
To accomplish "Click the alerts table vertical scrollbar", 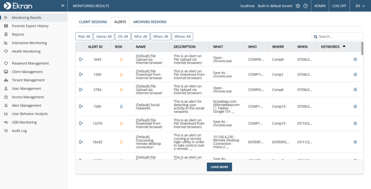I will (362, 49).
